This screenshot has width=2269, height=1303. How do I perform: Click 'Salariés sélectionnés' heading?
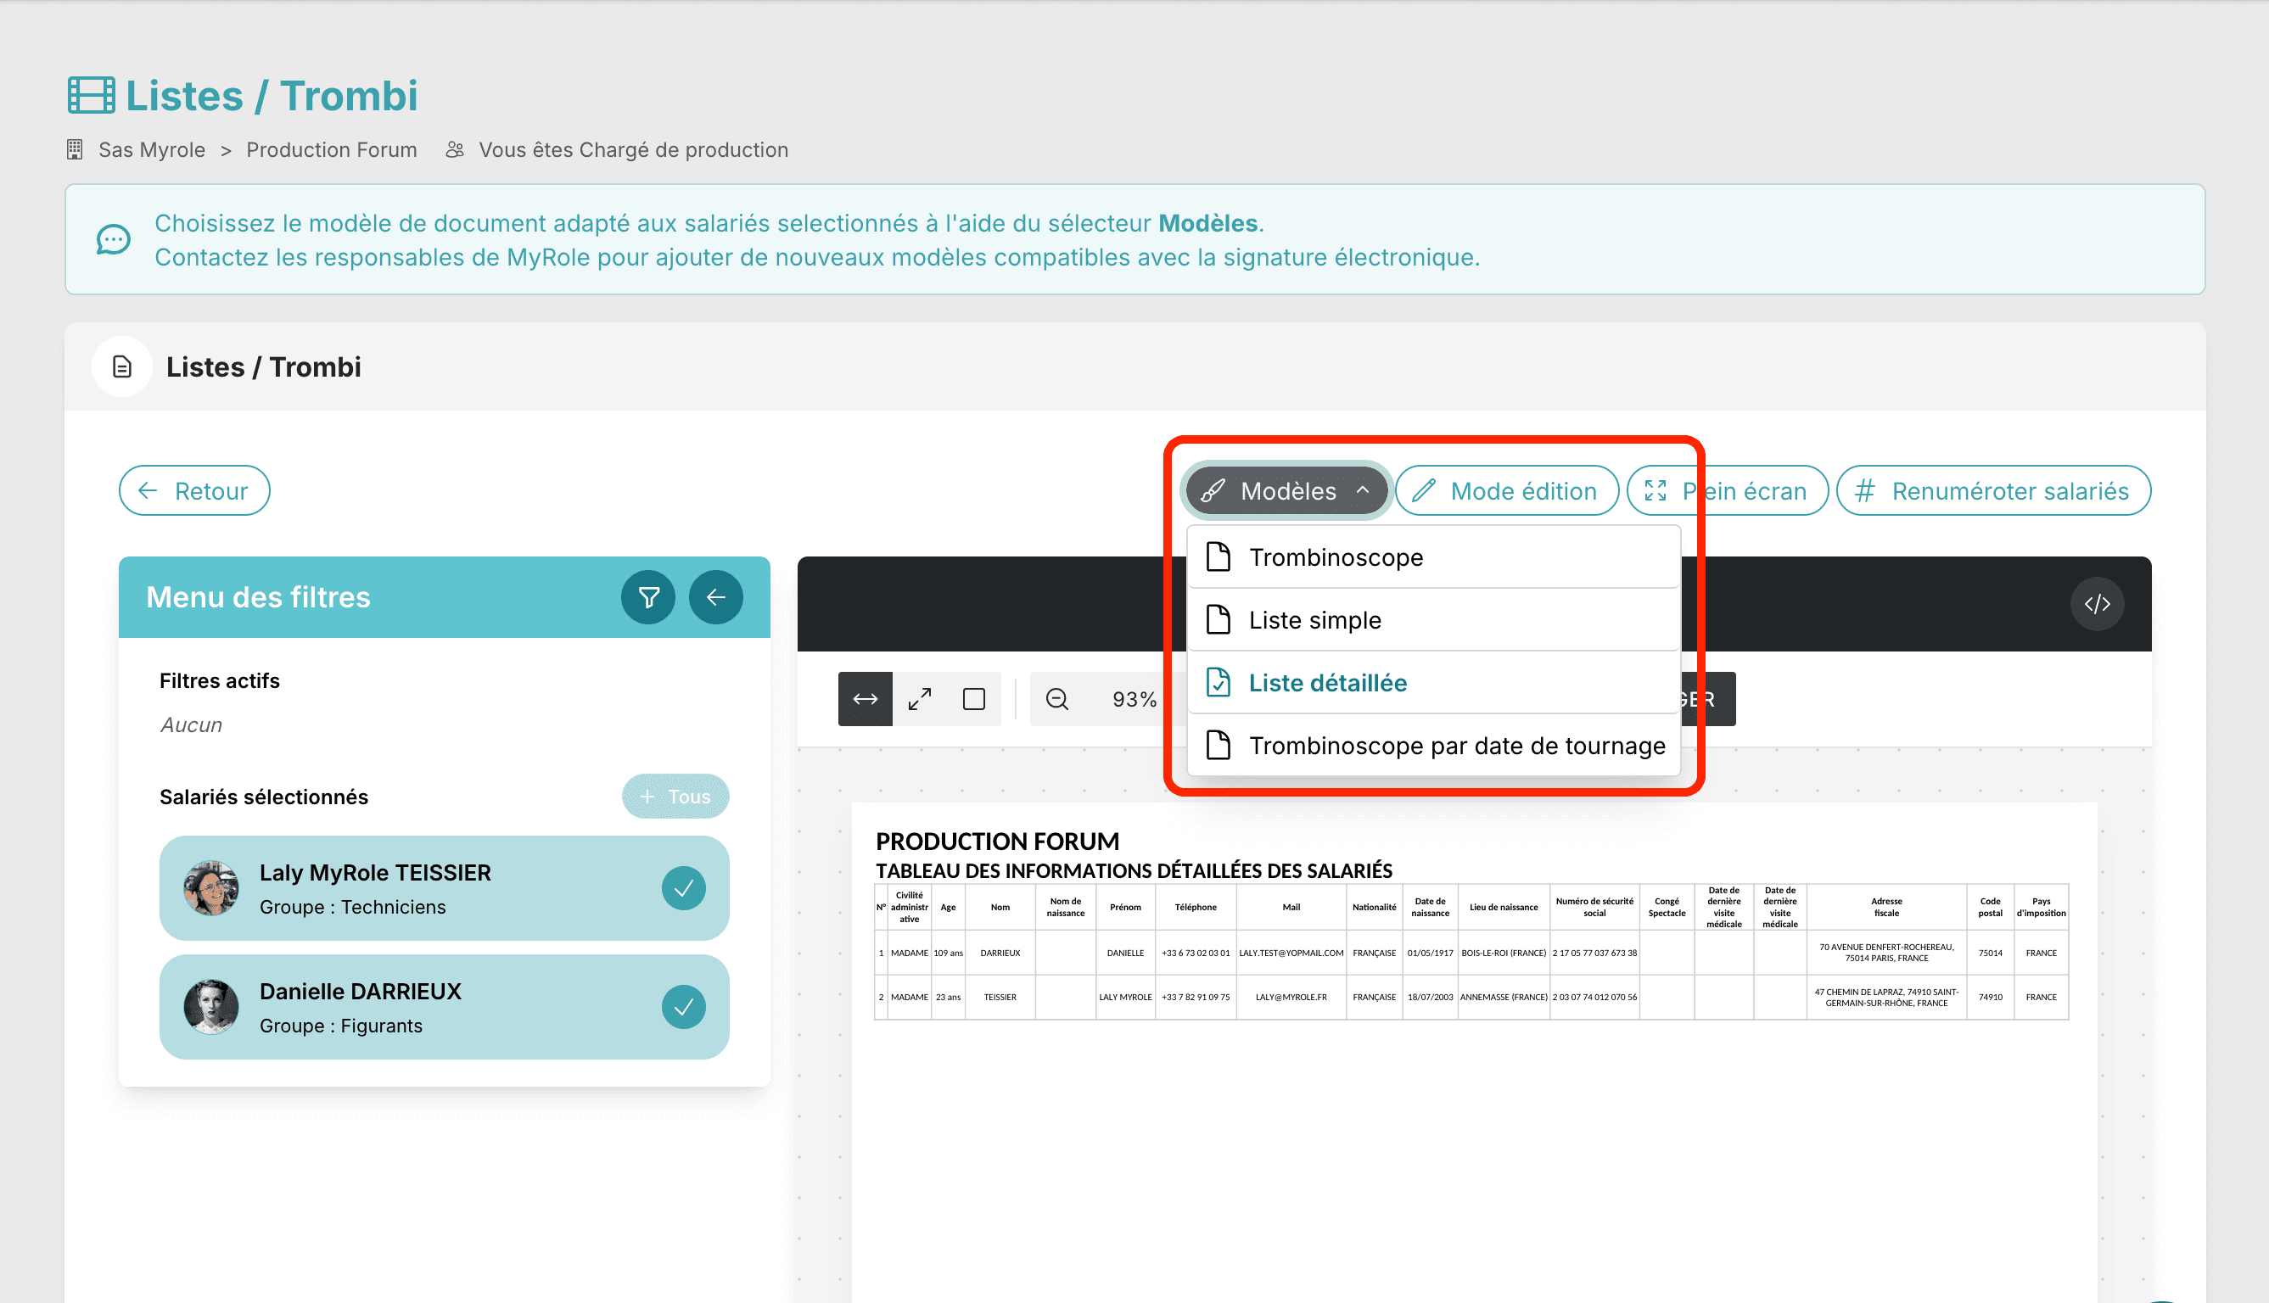263,797
